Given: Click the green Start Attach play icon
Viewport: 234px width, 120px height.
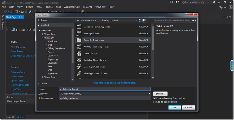Looking at the screenshot, I should [49, 12].
